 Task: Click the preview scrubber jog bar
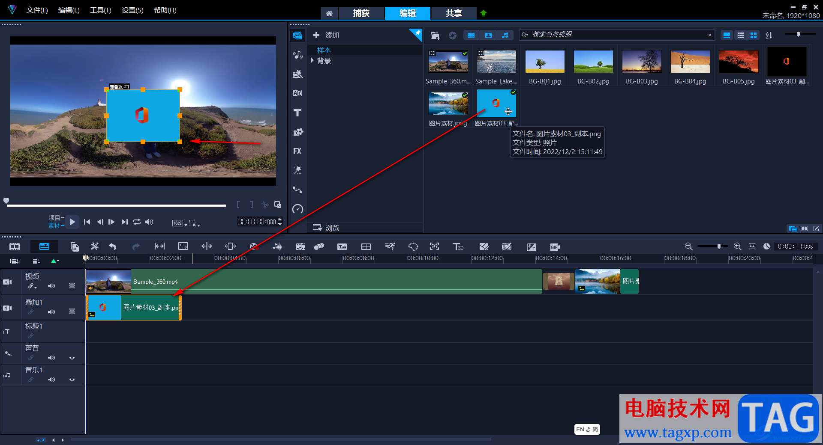(116, 205)
